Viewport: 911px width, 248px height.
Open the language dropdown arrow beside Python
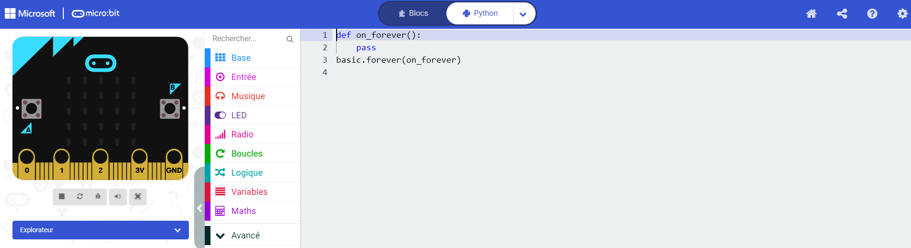tap(523, 14)
